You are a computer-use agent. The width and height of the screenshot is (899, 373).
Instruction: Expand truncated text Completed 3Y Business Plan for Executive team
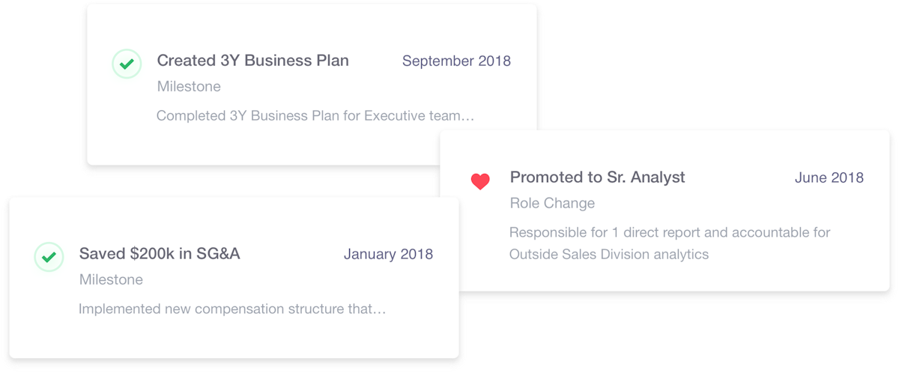pyautogui.click(x=315, y=116)
